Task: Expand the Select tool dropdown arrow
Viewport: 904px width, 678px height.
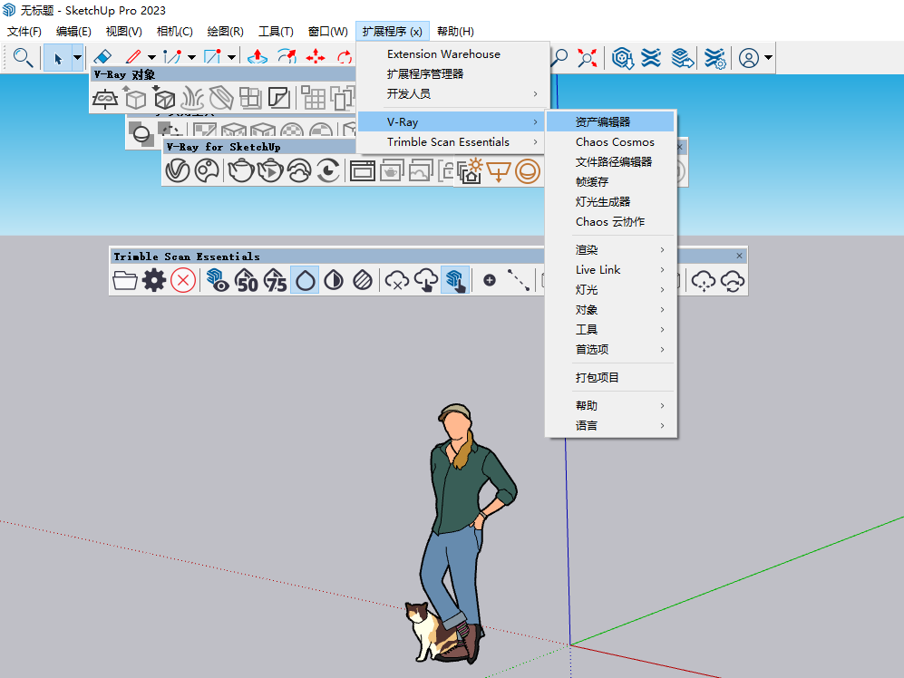Action: pyautogui.click(x=77, y=58)
